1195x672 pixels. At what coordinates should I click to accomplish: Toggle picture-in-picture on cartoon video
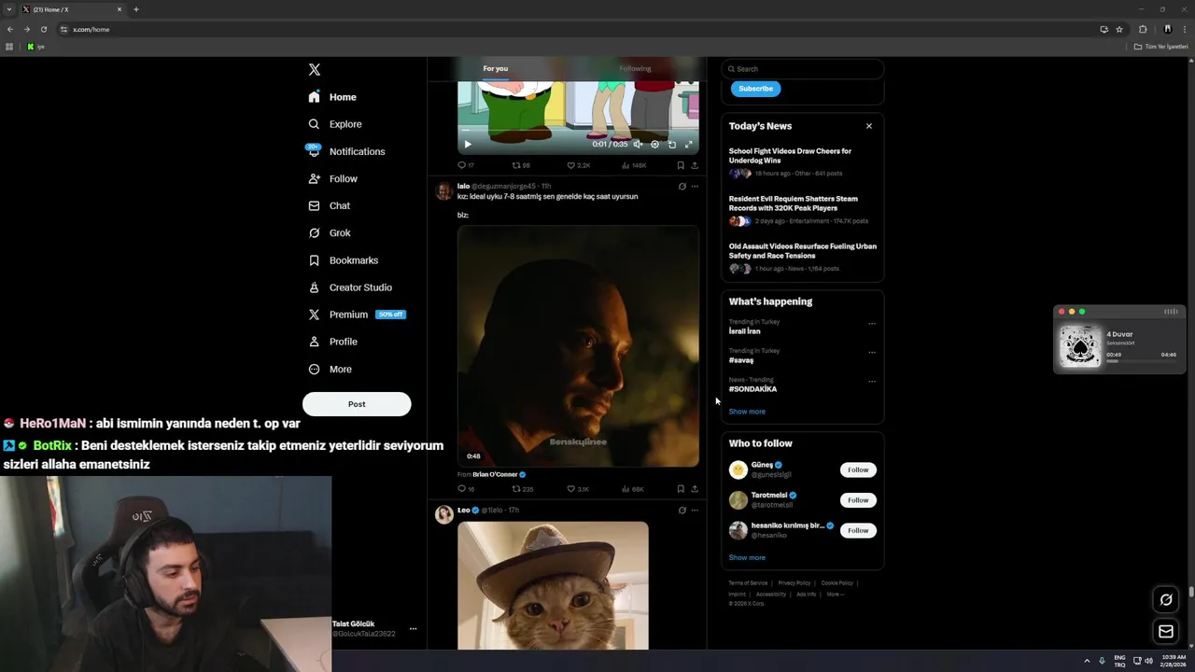tap(671, 144)
